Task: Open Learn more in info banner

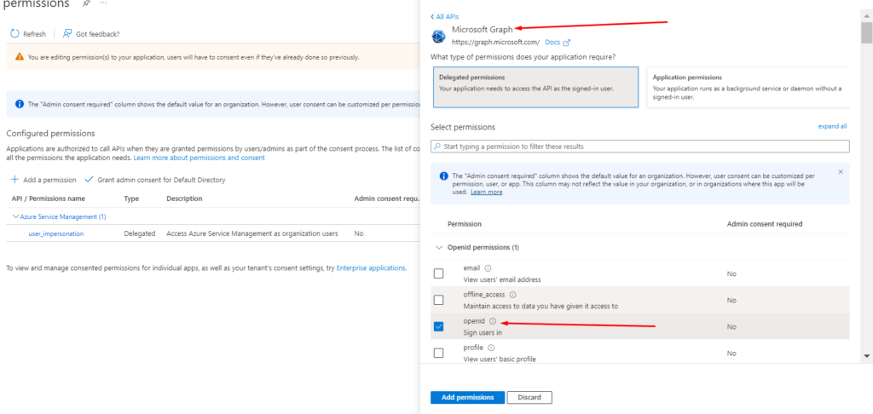Action: click(487, 192)
